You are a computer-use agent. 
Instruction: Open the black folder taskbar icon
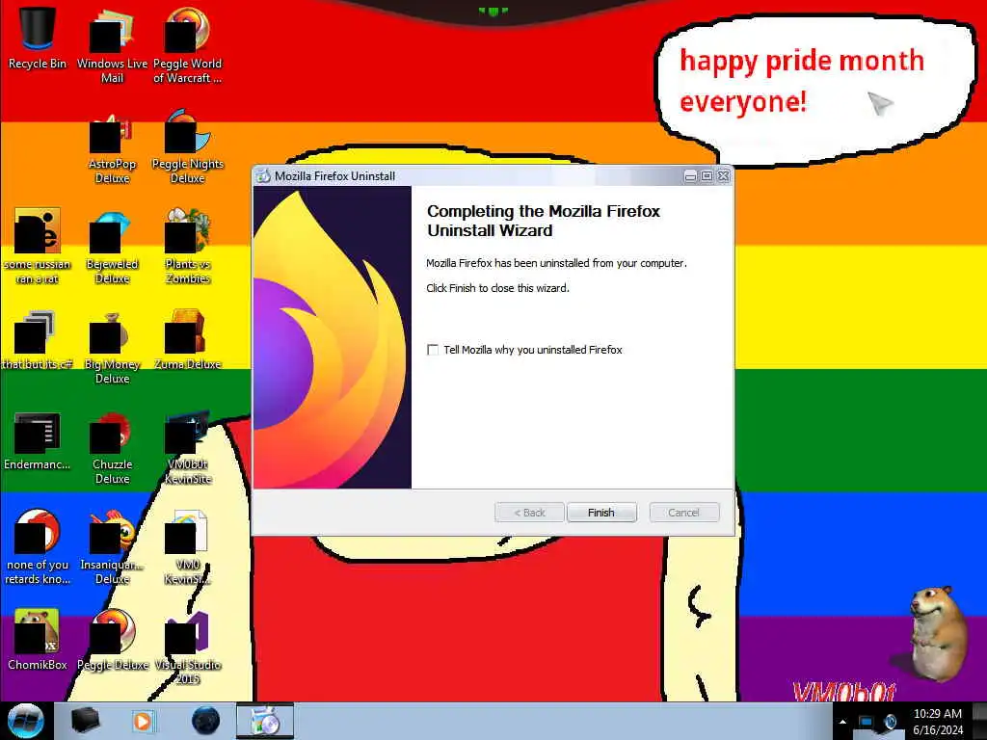point(85,721)
